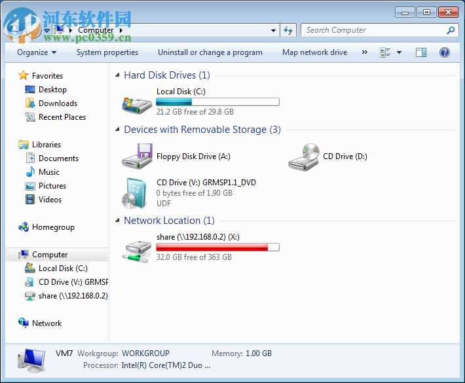
Task: Select the Desktop label in Favorites
Action: [x=52, y=90]
